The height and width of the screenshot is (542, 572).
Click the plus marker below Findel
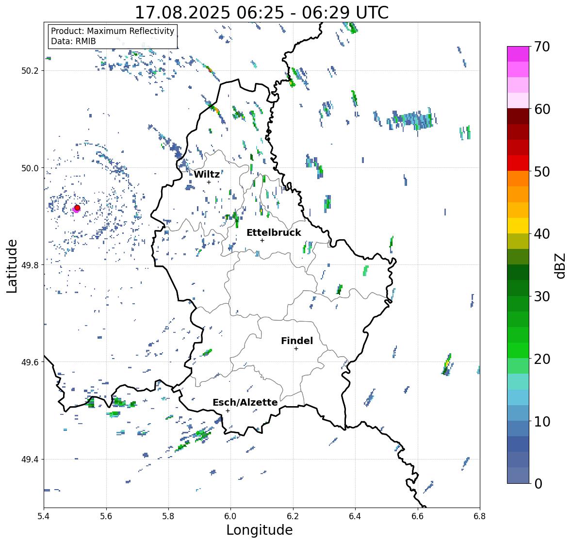pos(296,349)
